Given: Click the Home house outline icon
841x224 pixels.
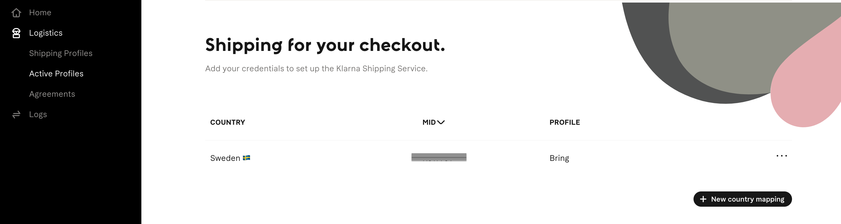Looking at the screenshot, I should click(x=16, y=12).
